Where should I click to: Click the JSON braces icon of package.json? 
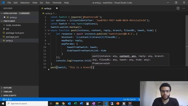click(4, 37)
